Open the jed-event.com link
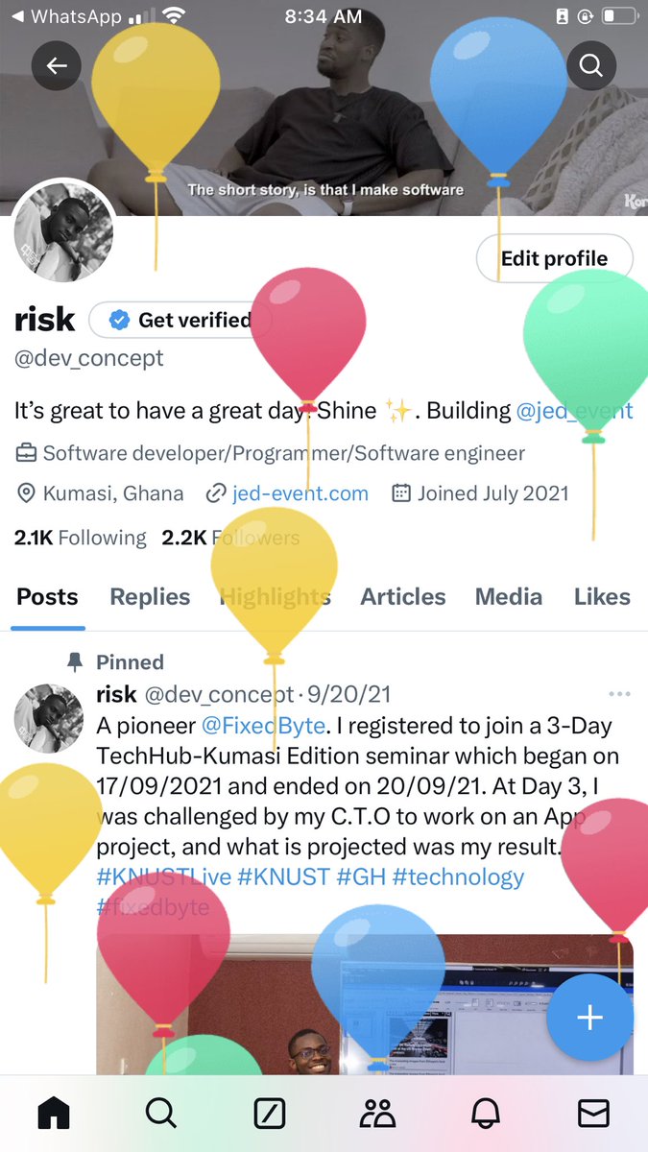Viewport: 648px width, 1152px height. [x=300, y=493]
